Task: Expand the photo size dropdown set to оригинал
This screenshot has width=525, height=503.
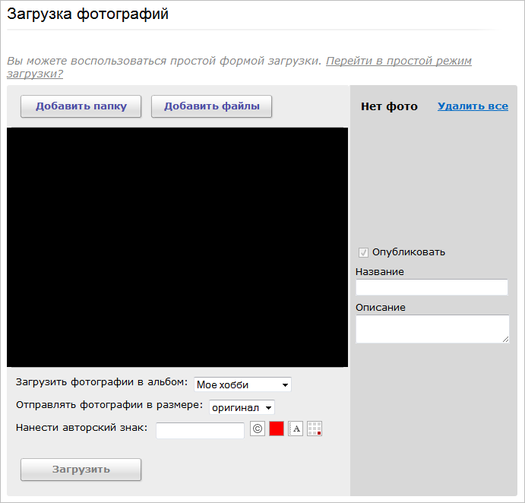Action: coord(242,408)
